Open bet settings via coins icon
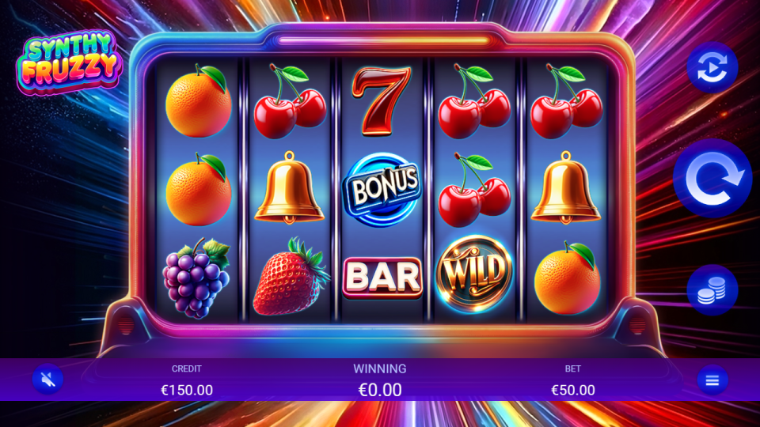 [x=712, y=289]
